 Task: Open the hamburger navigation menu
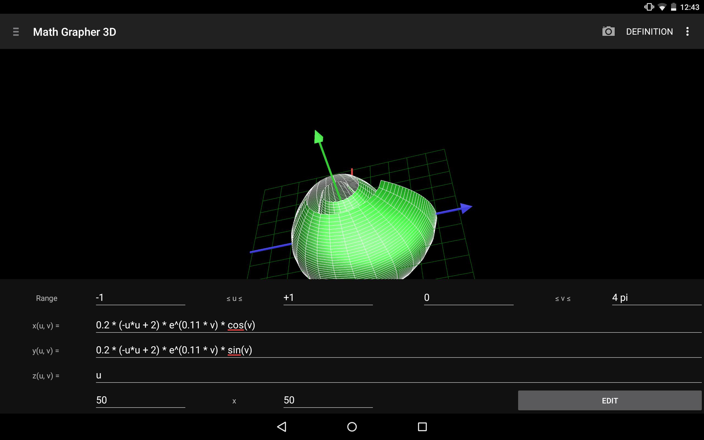[16, 31]
